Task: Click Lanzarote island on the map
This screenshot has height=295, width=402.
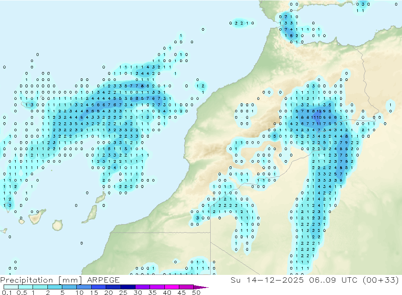Action: click(x=101, y=198)
